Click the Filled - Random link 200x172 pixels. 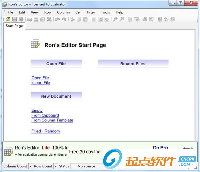[46, 131]
